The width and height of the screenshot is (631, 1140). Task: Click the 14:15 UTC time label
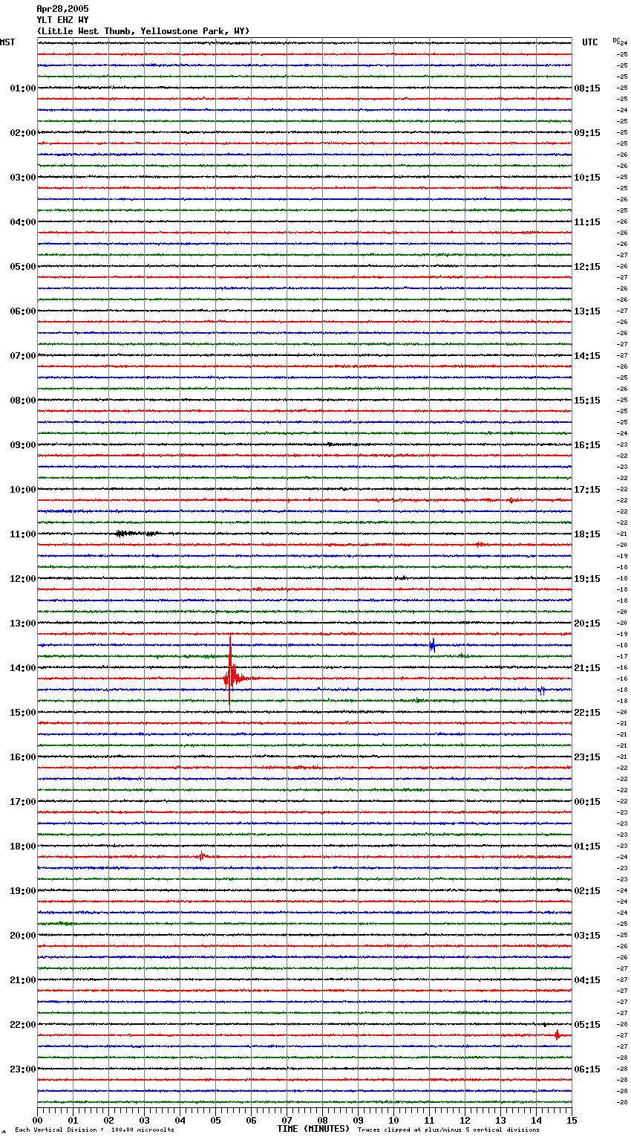coord(587,356)
